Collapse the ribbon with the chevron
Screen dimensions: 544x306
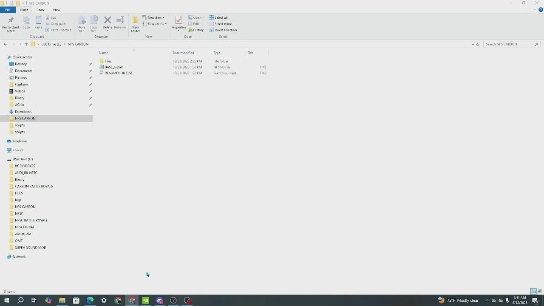[x=535, y=10]
